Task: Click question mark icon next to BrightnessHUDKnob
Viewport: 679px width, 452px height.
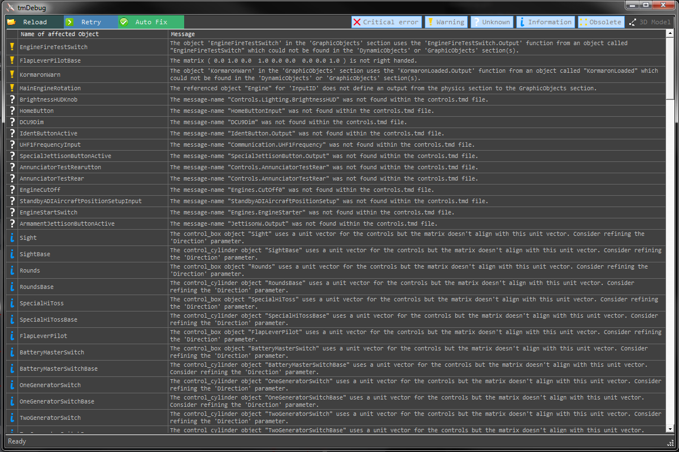Action: pyautogui.click(x=12, y=99)
